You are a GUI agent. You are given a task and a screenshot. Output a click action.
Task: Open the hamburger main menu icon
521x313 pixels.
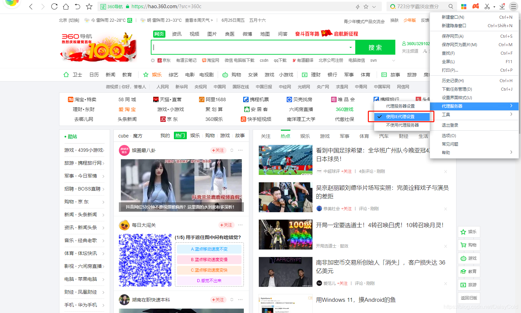click(x=513, y=6)
